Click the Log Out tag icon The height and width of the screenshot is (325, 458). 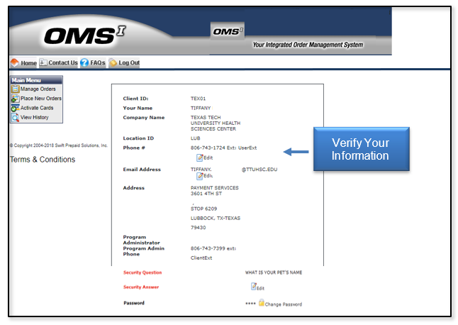pyautogui.click(x=113, y=62)
